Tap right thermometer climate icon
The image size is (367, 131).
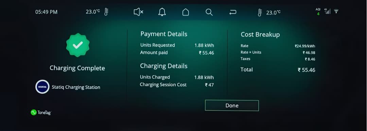point(260,12)
